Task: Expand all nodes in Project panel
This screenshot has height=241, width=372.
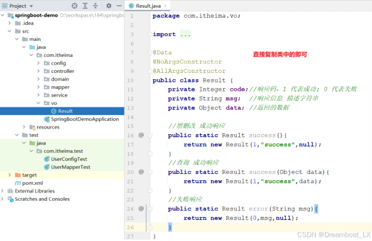Action: coord(85,6)
